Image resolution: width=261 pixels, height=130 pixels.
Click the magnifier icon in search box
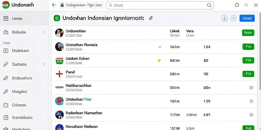(209, 5)
